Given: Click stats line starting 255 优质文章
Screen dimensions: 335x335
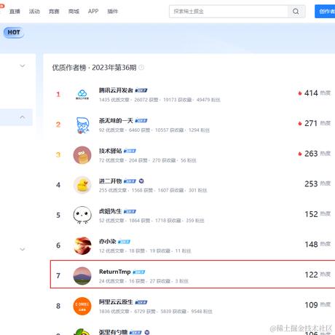Looking at the screenshot, I should [x=153, y=190].
